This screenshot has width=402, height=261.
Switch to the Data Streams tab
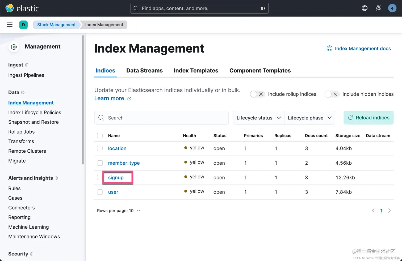click(x=144, y=70)
